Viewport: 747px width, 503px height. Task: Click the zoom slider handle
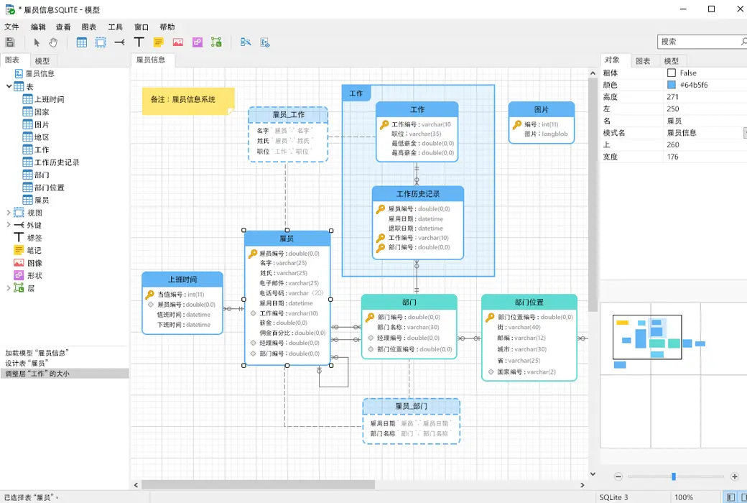(674, 476)
